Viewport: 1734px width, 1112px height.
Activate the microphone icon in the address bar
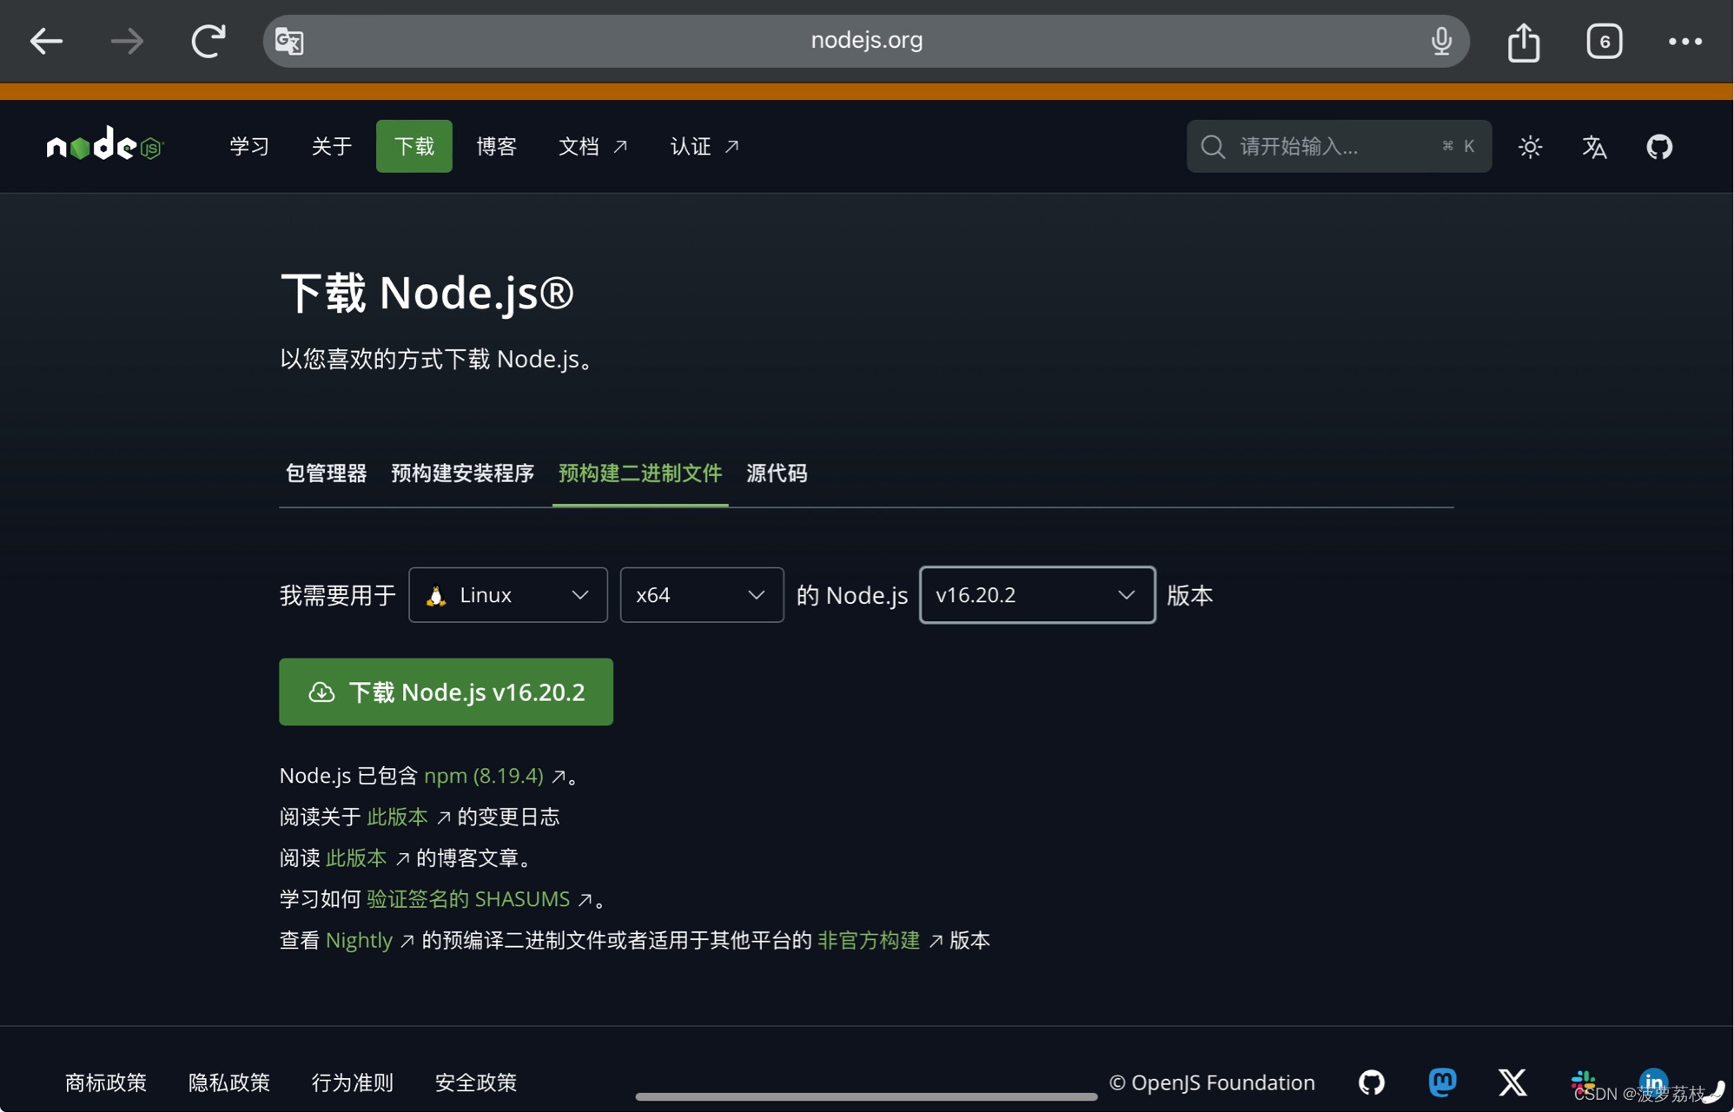point(1441,40)
